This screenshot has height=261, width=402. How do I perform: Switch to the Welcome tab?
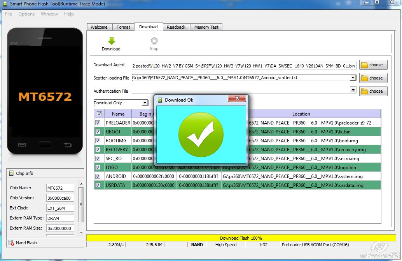[99, 27]
